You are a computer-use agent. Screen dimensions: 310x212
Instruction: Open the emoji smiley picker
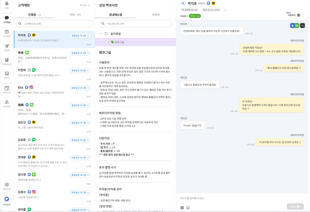tap(188, 208)
